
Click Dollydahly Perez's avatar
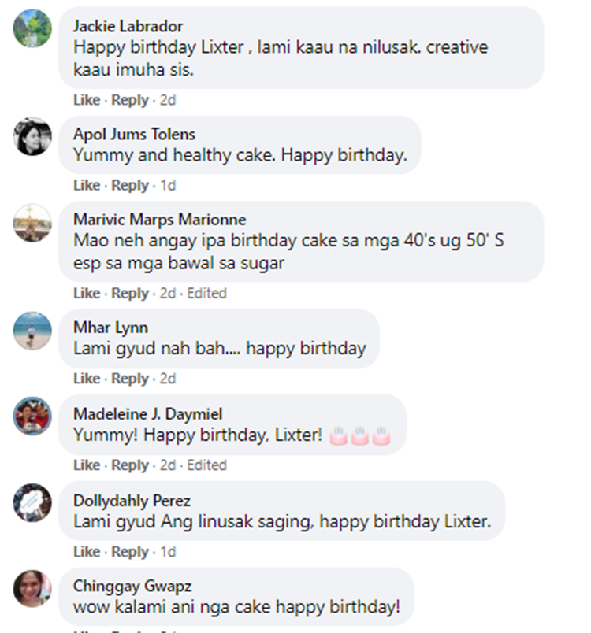(32, 503)
